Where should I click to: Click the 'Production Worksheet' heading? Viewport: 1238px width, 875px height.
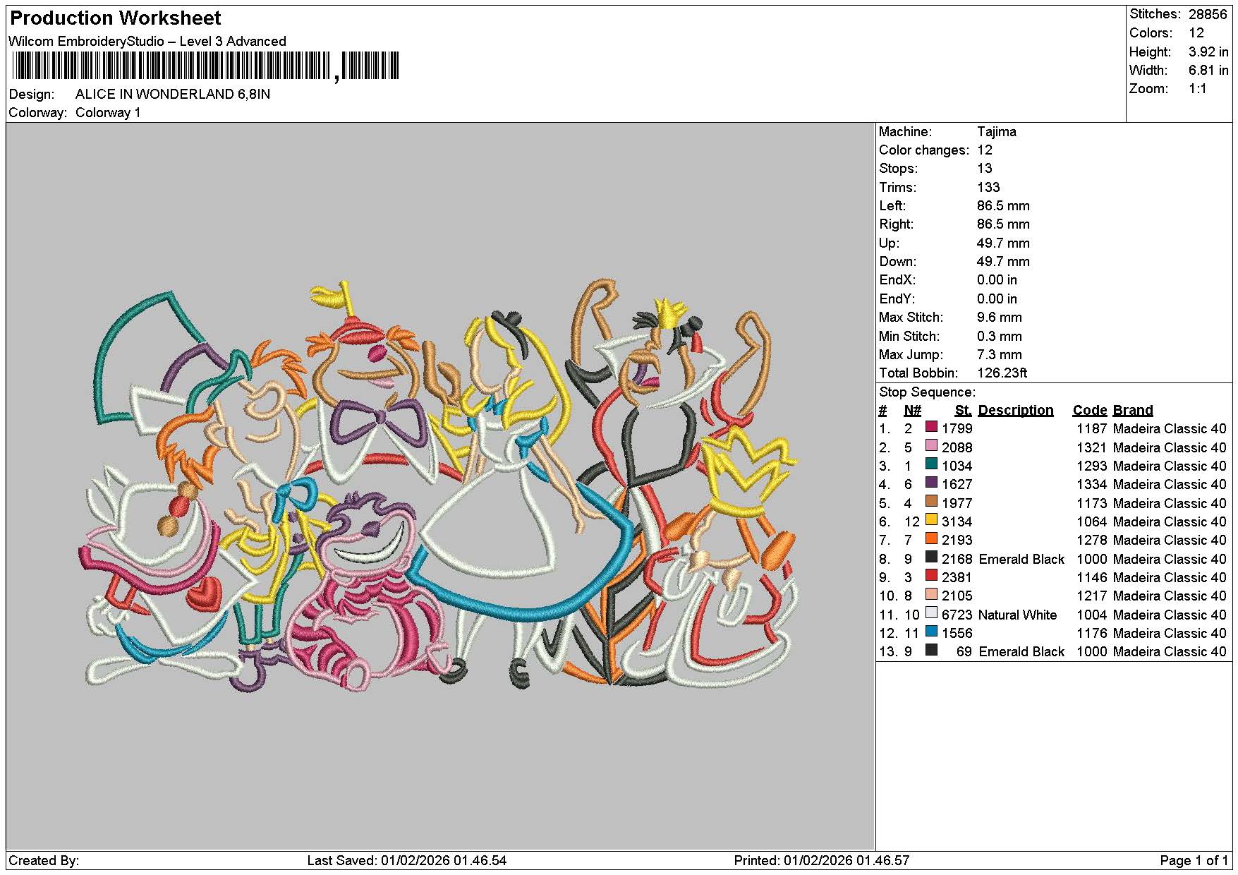pos(116,18)
